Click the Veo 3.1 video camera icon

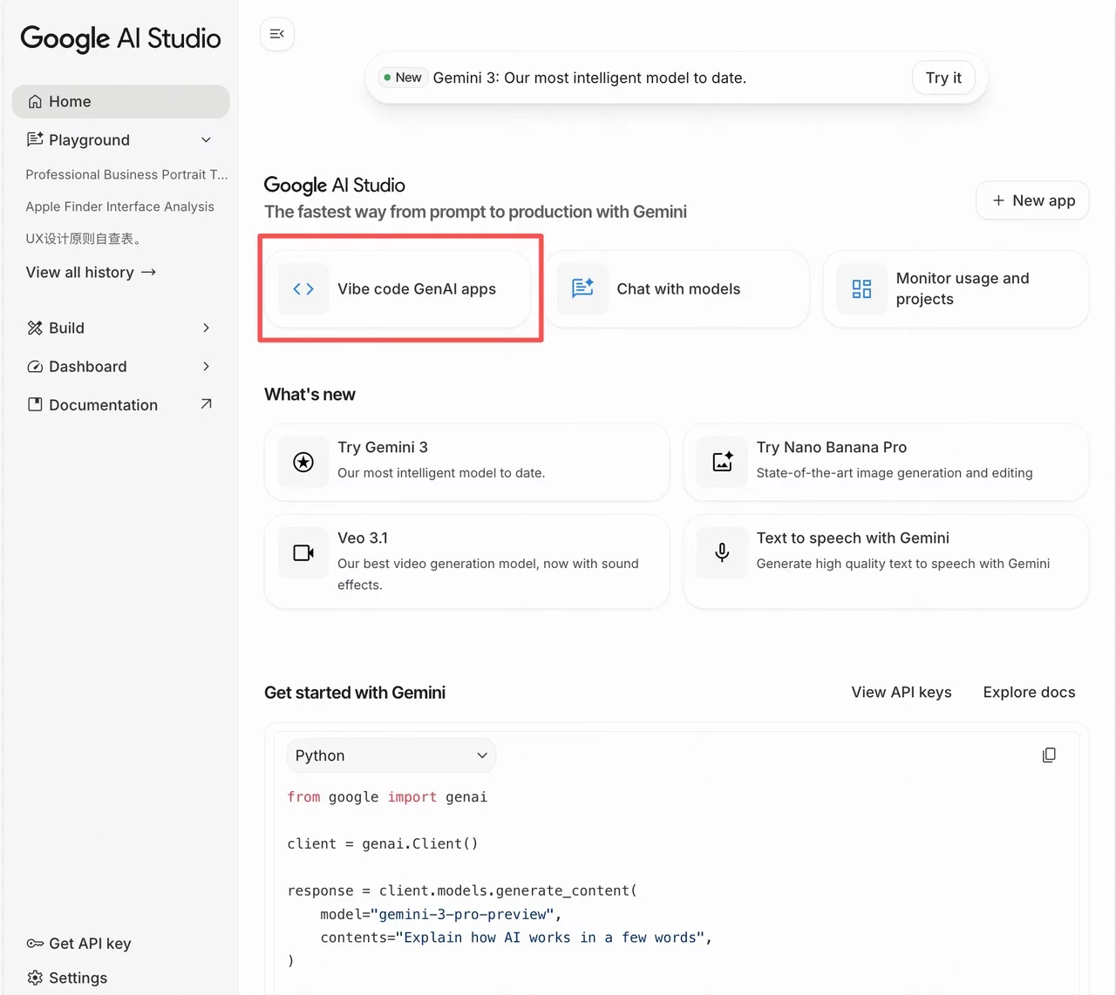pos(303,553)
